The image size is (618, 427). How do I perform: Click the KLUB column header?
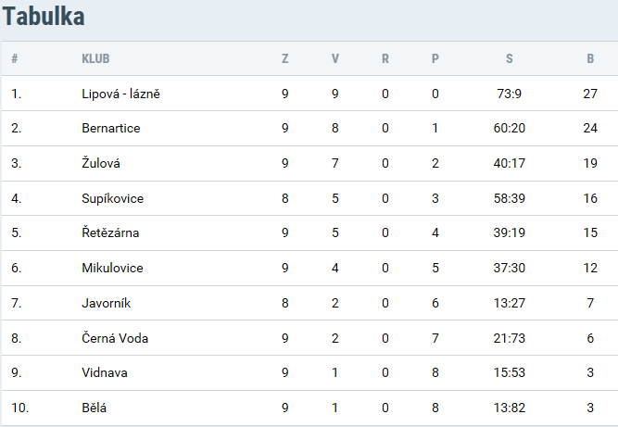tap(95, 58)
